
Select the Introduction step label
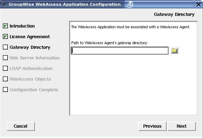coord(22,26)
